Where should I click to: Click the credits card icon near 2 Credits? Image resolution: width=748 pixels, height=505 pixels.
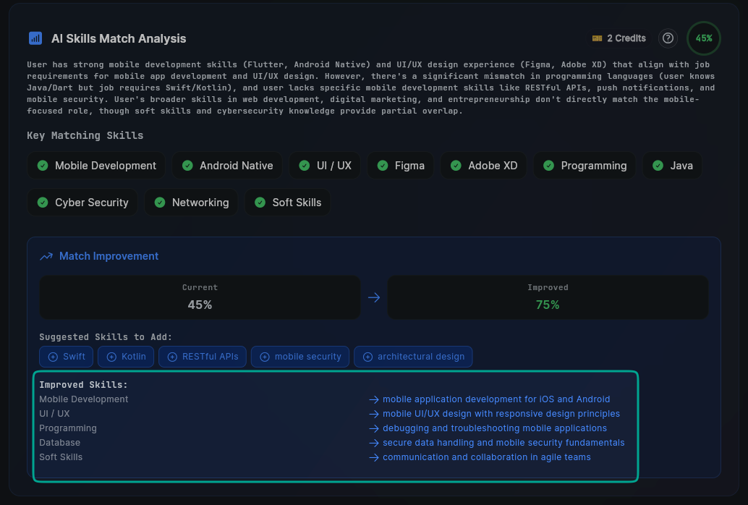point(597,38)
